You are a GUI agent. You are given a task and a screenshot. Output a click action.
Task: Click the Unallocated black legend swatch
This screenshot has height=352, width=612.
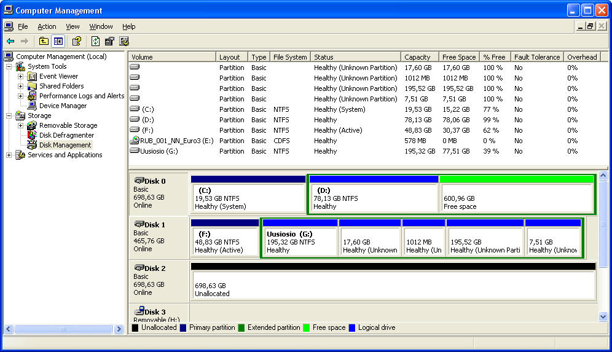pyautogui.click(x=135, y=328)
